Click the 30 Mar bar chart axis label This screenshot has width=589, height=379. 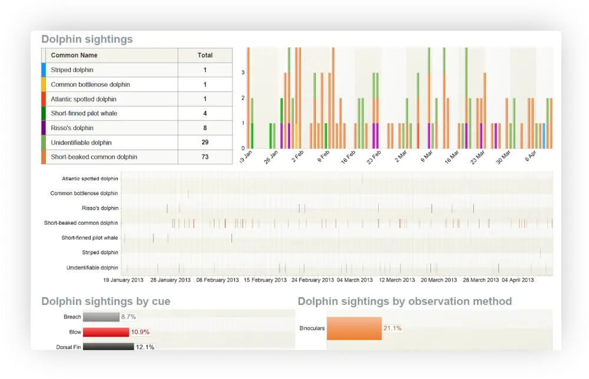click(x=504, y=157)
